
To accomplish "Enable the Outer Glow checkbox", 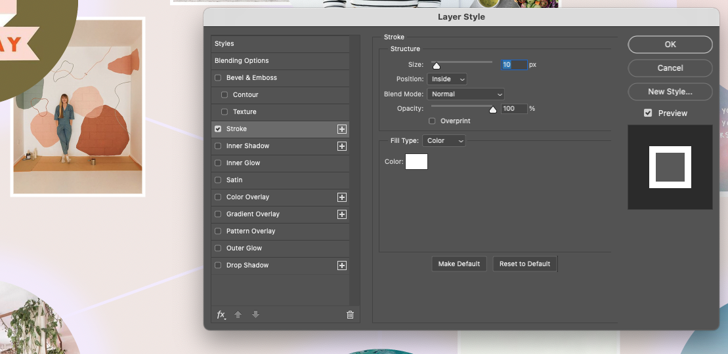I will (x=218, y=248).
